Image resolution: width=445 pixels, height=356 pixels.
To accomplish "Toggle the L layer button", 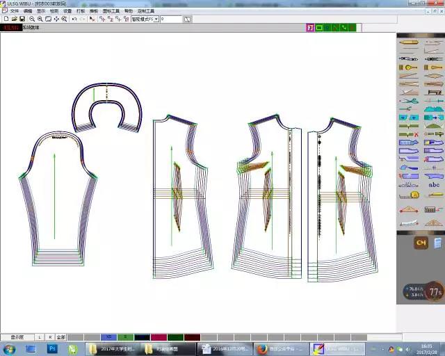I will [x=40, y=337].
